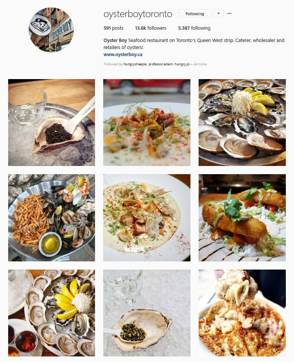
Task: Open chowder post with red car background
Action: pos(147,123)
